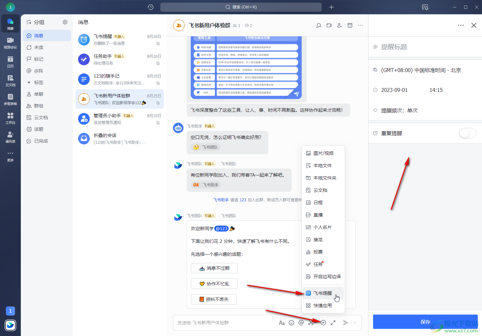This screenshot has height=336, width=482.
Task: Change timezone 中国标准时间 - 北京
Action: click(x=421, y=70)
